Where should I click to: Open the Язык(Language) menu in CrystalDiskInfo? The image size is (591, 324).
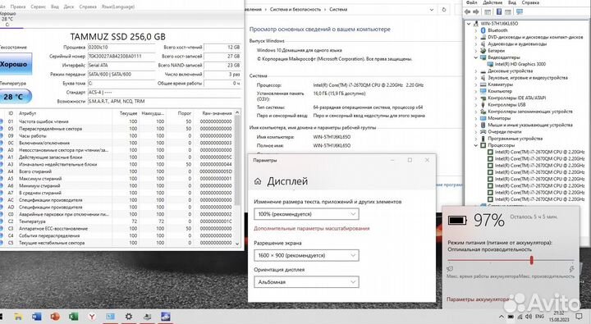pyautogui.click(x=118, y=7)
